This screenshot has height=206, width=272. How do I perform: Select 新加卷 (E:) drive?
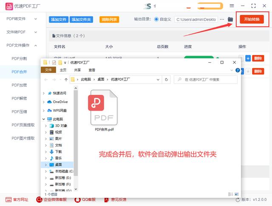coord(63,178)
